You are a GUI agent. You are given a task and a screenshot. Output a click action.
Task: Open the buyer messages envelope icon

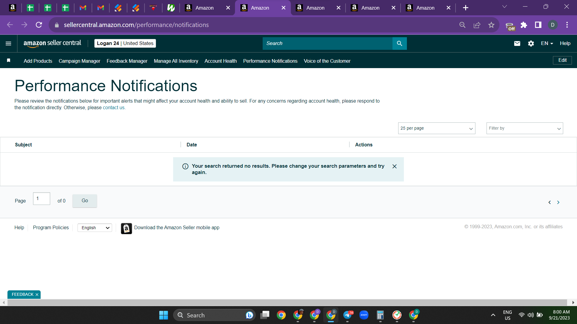coord(517,43)
